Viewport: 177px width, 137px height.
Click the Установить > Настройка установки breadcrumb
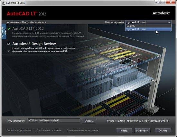pyautogui.click(x=26, y=22)
